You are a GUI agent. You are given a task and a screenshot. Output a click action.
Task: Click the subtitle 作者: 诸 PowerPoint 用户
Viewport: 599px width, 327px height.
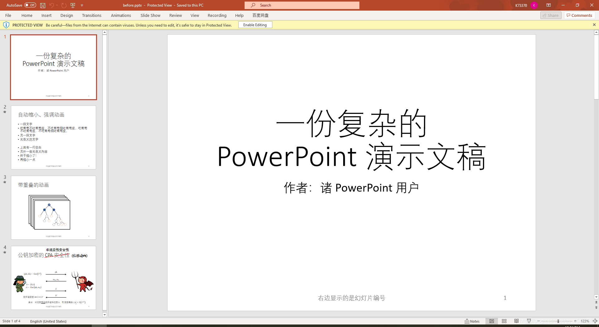click(x=351, y=188)
